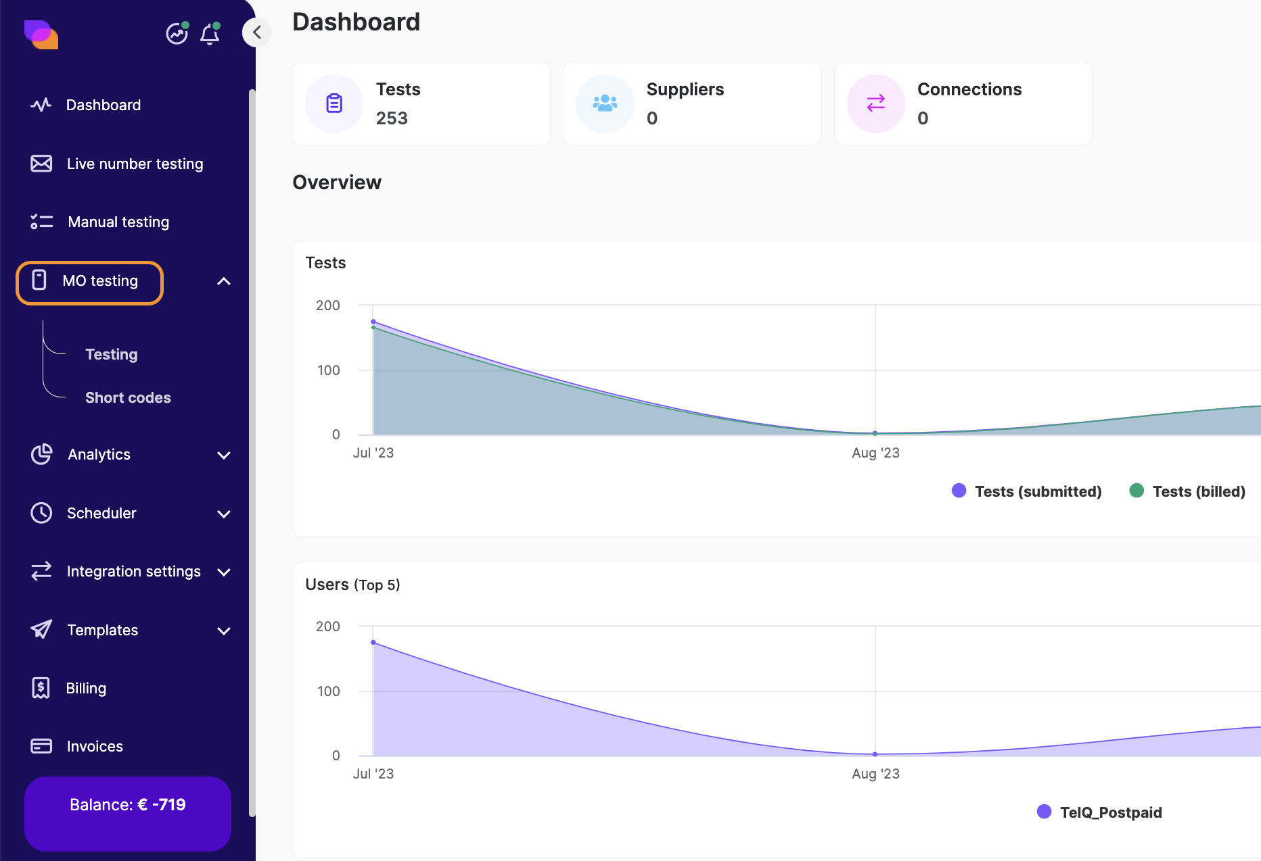Click the app logo in sidebar

pyautogui.click(x=41, y=34)
